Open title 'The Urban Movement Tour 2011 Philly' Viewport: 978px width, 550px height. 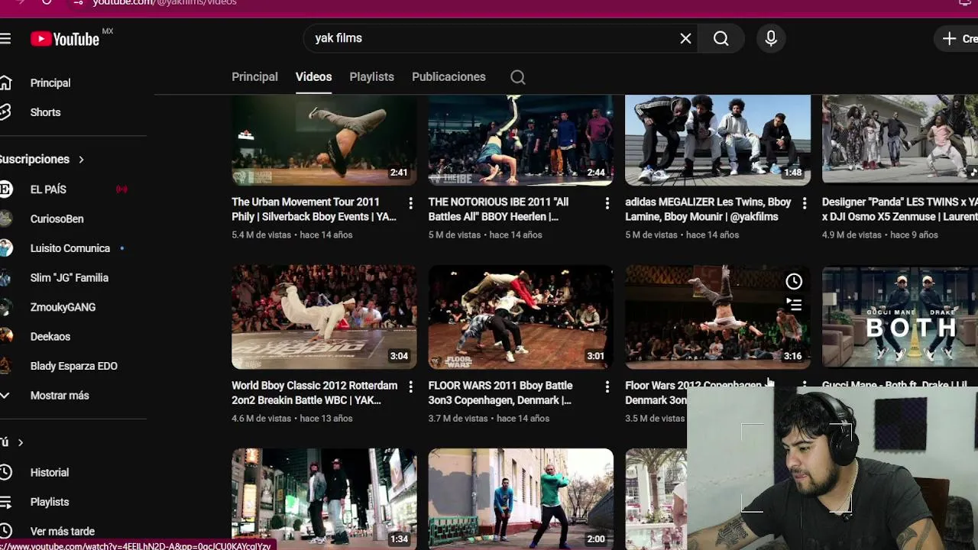[x=314, y=209]
